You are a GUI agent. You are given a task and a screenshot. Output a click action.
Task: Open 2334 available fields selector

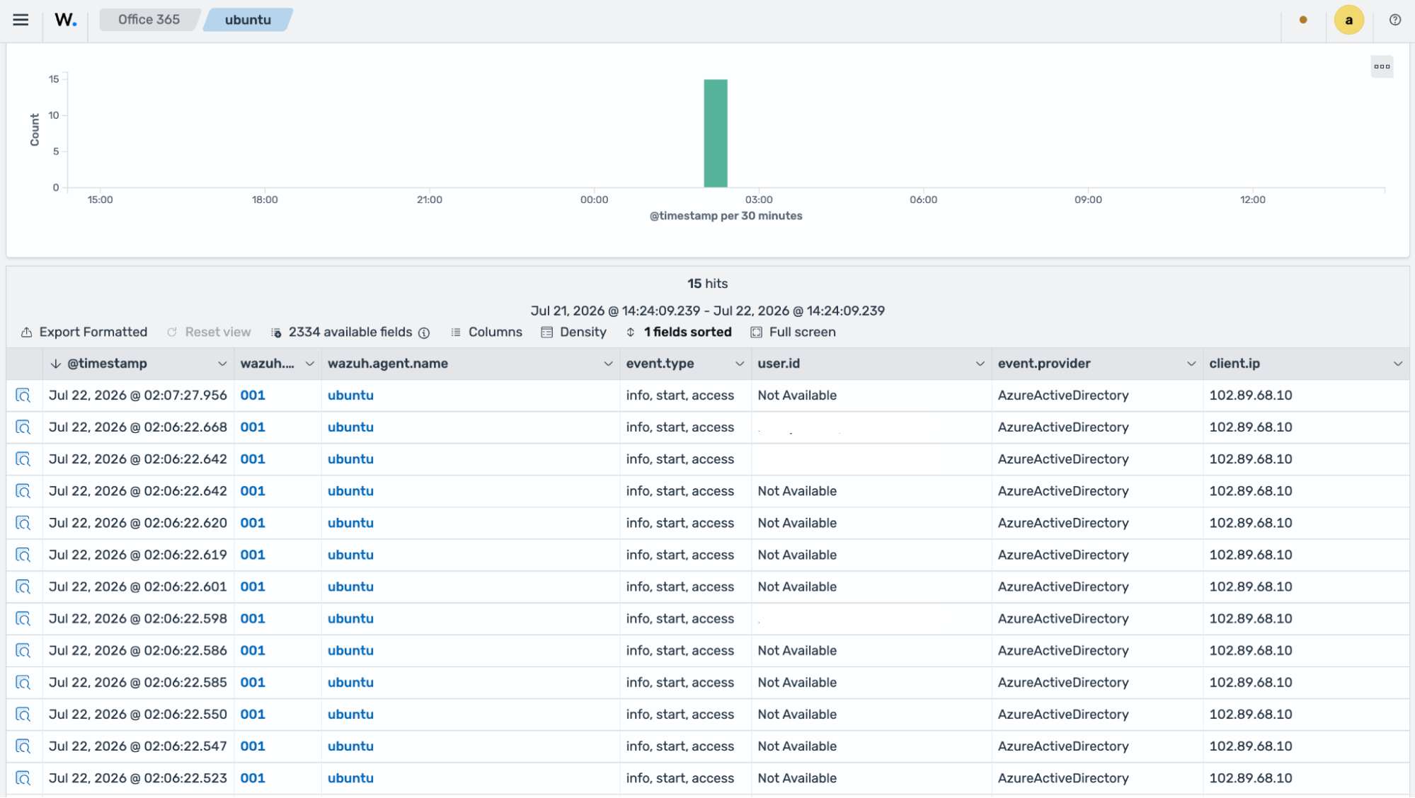[342, 332]
